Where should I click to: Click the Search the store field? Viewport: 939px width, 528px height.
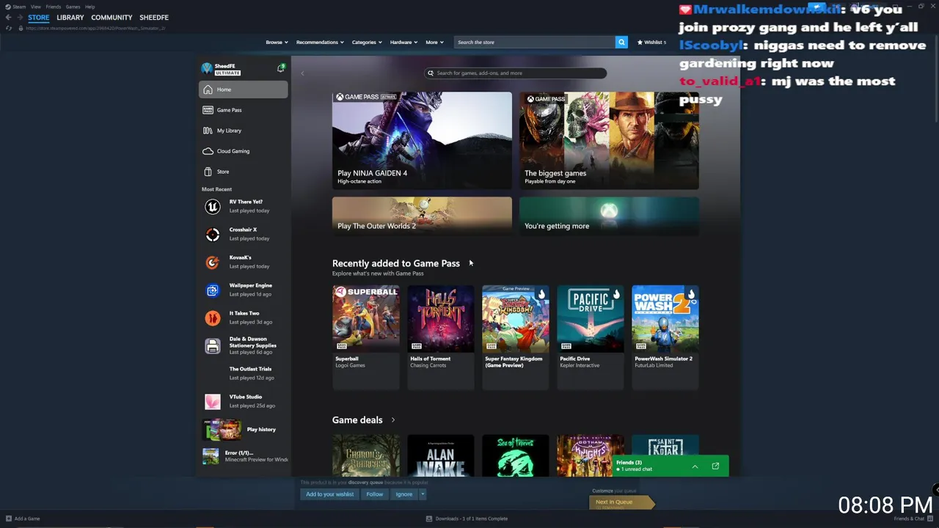pyautogui.click(x=534, y=43)
